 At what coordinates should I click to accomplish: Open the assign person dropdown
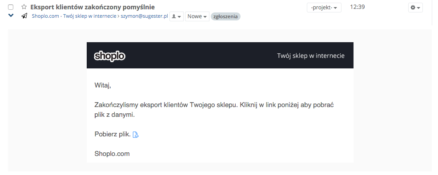(x=177, y=16)
